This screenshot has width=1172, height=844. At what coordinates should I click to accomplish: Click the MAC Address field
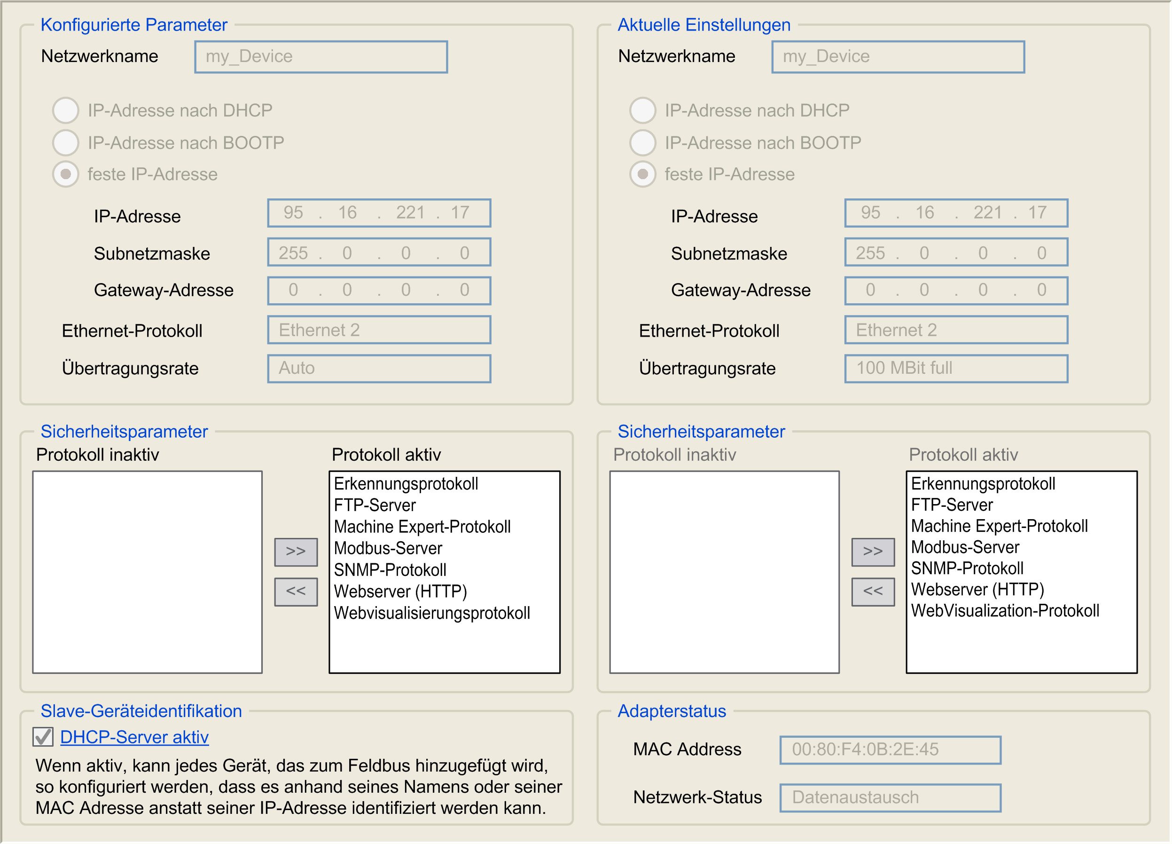tap(890, 750)
